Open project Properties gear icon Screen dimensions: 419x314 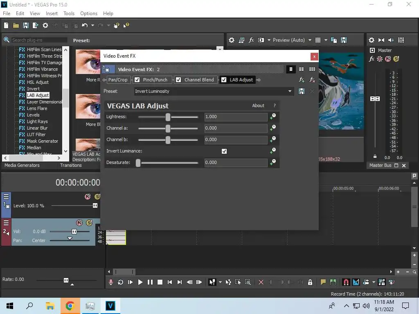[45, 25]
